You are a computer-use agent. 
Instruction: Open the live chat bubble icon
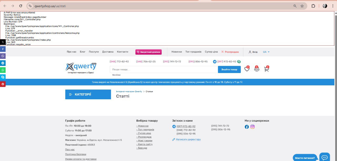pyautogui.click(x=324, y=157)
